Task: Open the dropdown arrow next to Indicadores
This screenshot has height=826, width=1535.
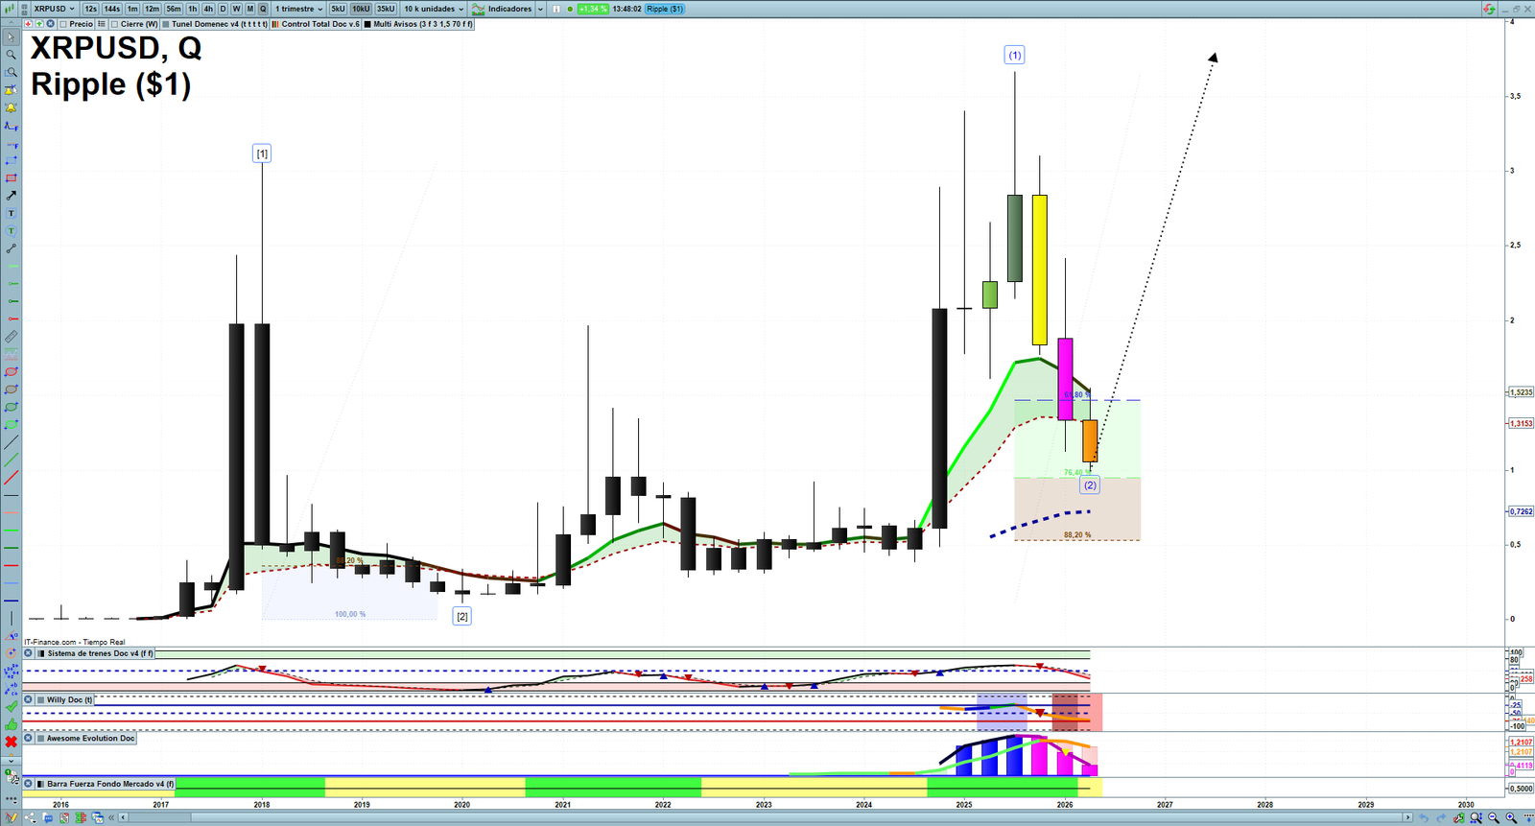Action: [x=540, y=9]
